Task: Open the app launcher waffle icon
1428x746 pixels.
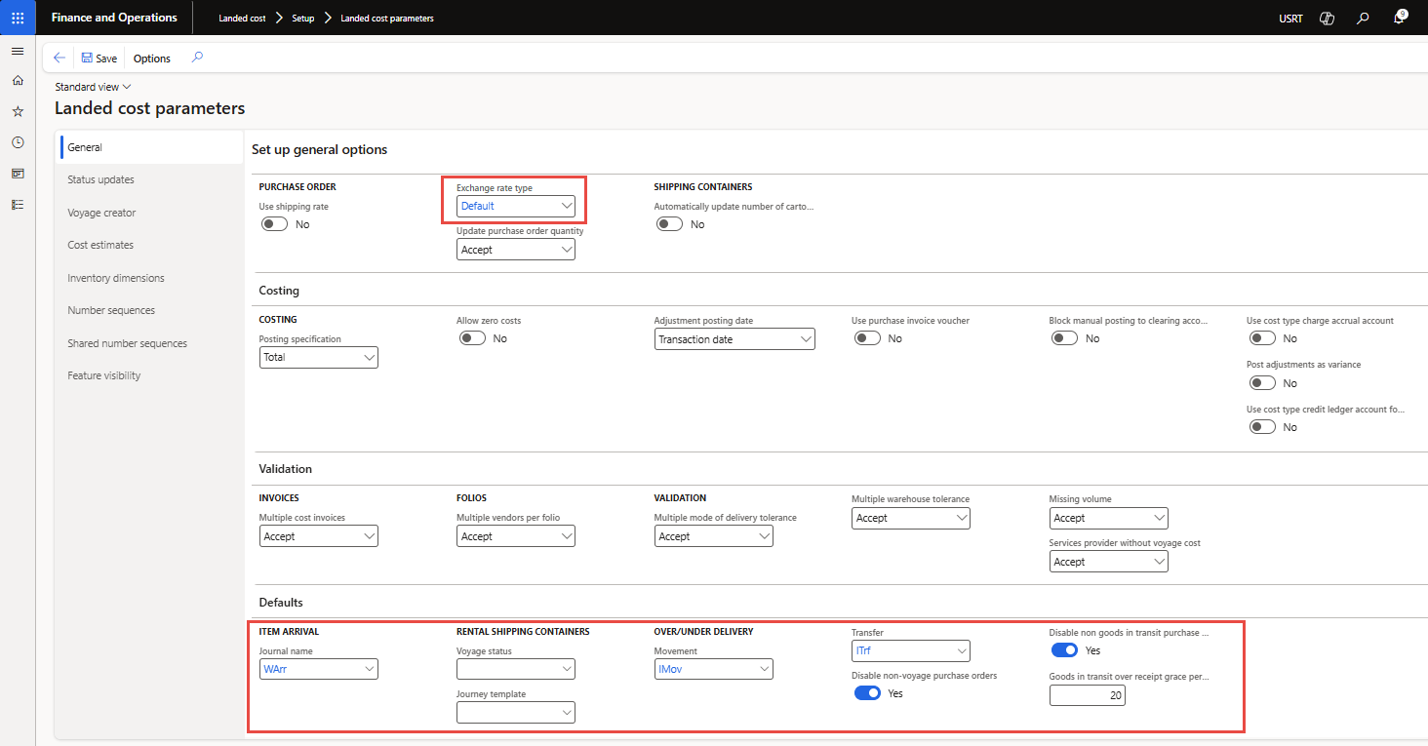Action: 18,18
